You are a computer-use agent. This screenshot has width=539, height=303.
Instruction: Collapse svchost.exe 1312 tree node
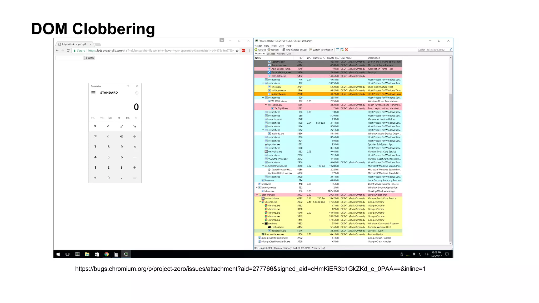(x=263, y=130)
